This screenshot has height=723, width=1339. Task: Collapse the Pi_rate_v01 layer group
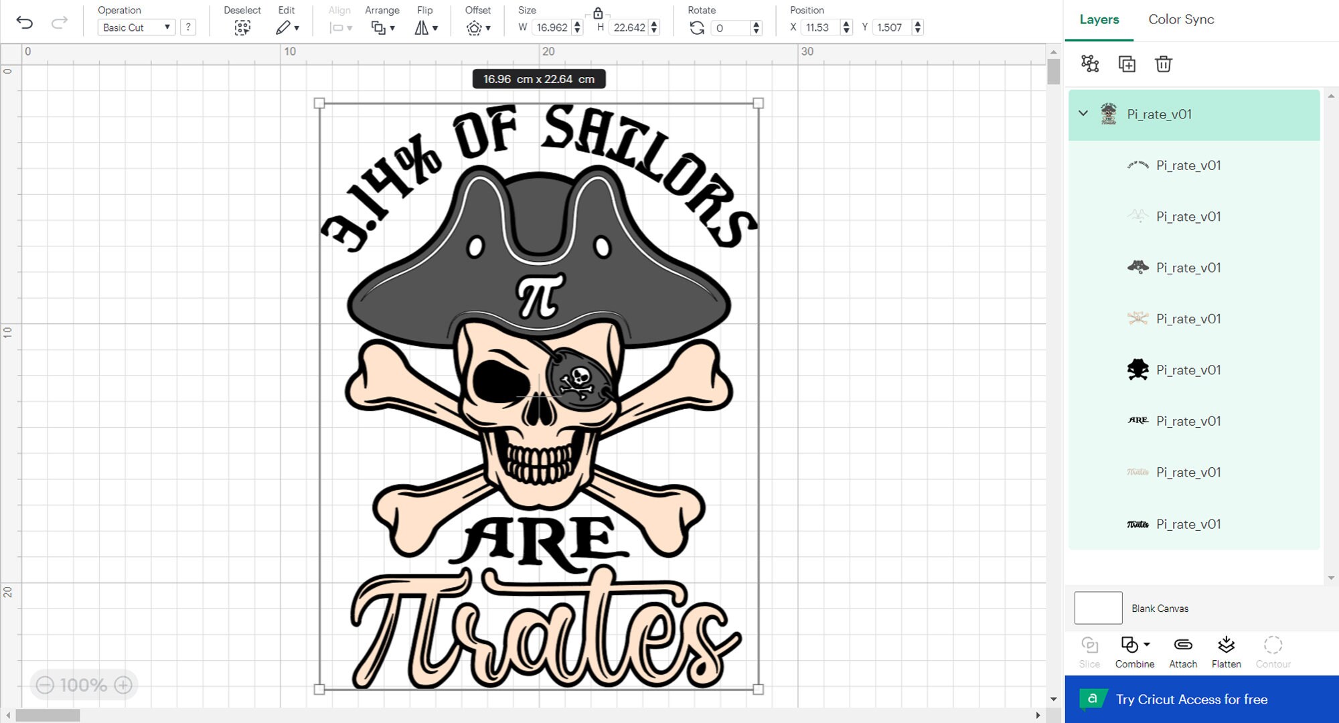click(1083, 114)
